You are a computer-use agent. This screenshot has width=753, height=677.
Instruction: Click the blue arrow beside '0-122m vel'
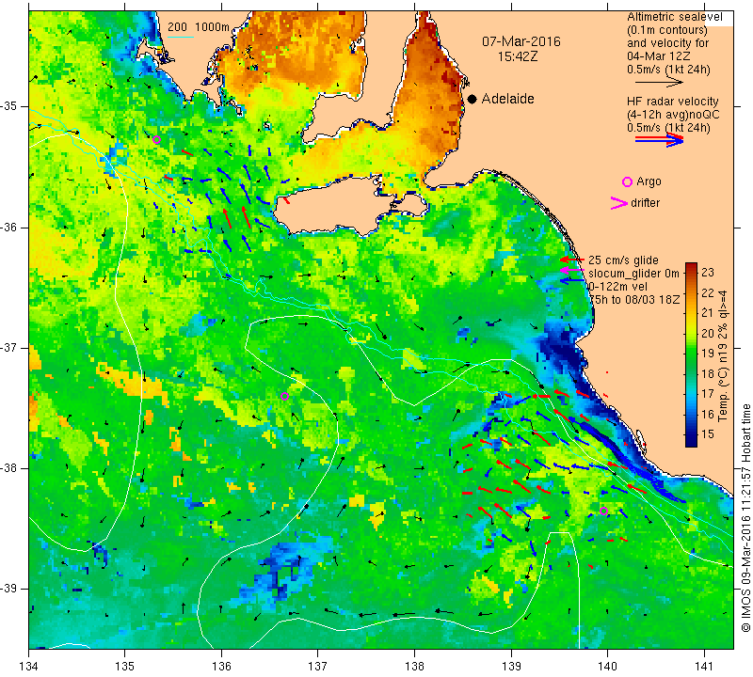pos(572,280)
